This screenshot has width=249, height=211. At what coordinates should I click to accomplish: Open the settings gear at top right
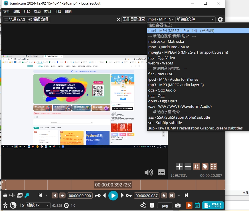(220, 19)
